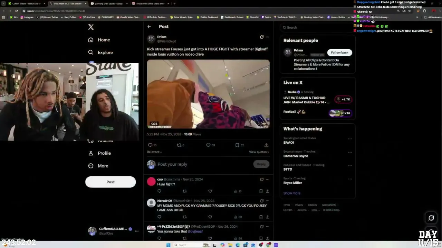The image size is (442, 248).
Task: Open Football live space listener count
Action: click(340, 113)
